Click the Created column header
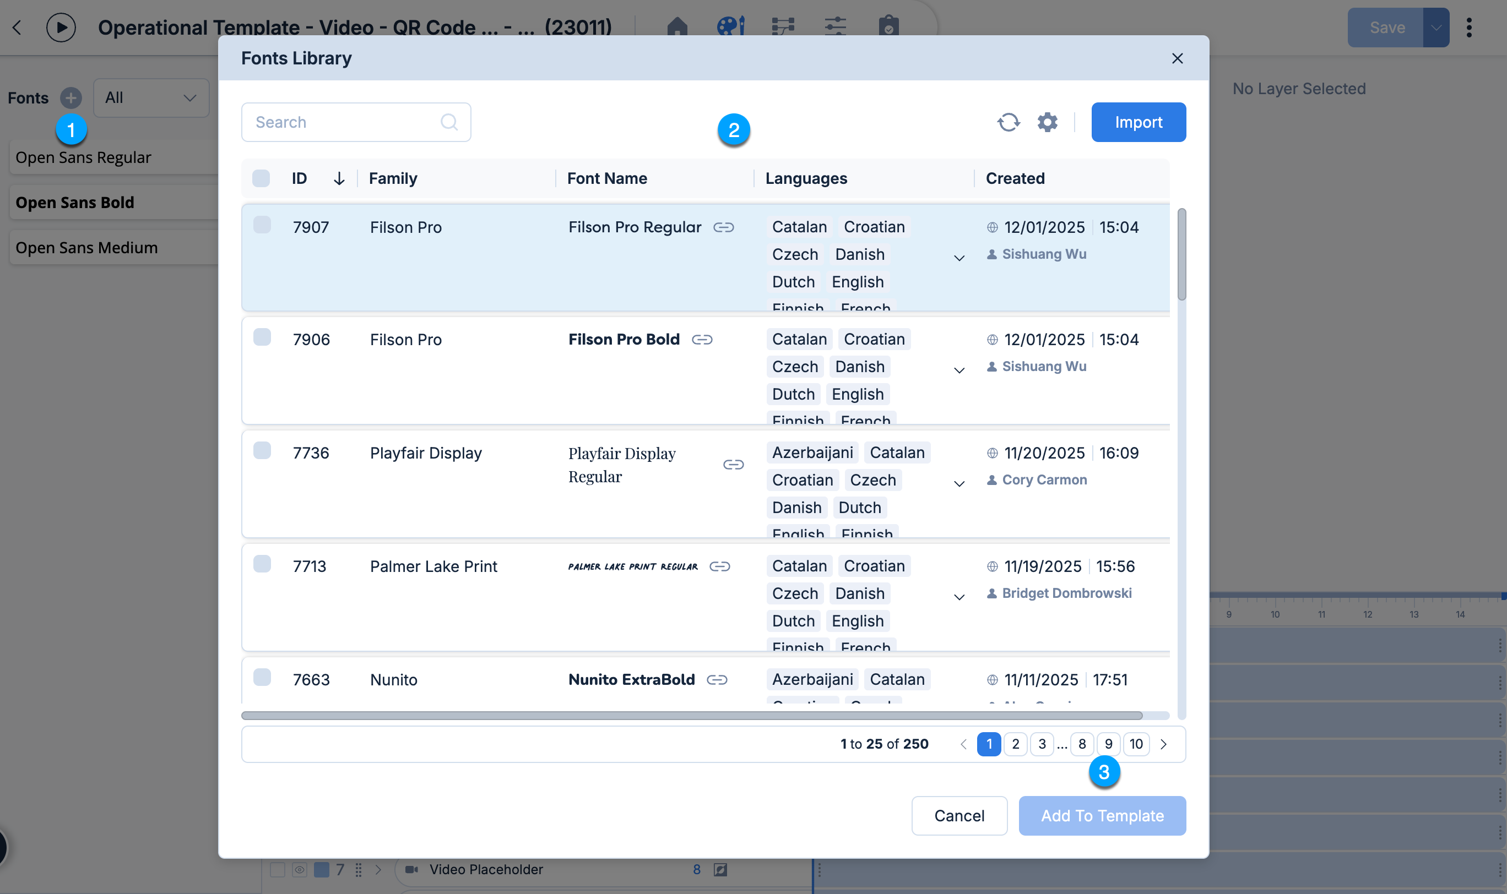The image size is (1507, 894). click(x=1015, y=178)
